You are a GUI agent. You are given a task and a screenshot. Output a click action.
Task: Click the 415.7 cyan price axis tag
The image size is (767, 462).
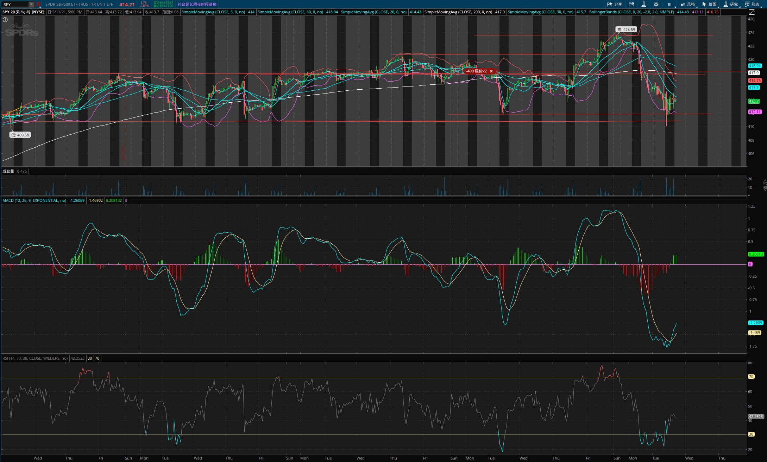click(x=754, y=88)
